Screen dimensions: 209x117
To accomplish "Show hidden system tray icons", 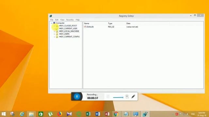I will [x=173, y=114].
